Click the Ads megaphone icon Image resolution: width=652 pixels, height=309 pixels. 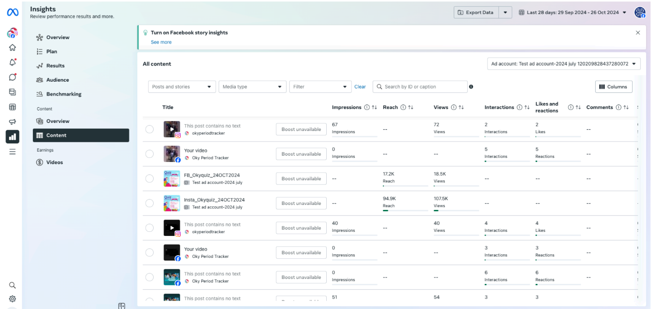pos(12,122)
